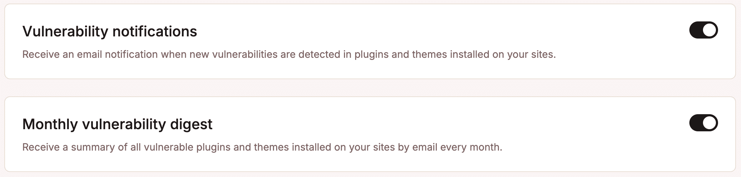Click the word "Monthly" in the second heading
The image size is (741, 177).
tap(50, 124)
